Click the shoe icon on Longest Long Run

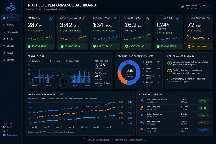pos(147,18)
